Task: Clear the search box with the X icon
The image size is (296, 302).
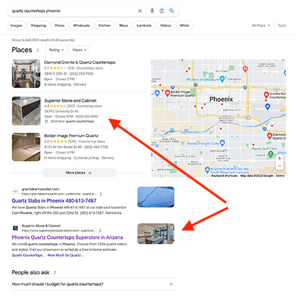Action: 140,11
